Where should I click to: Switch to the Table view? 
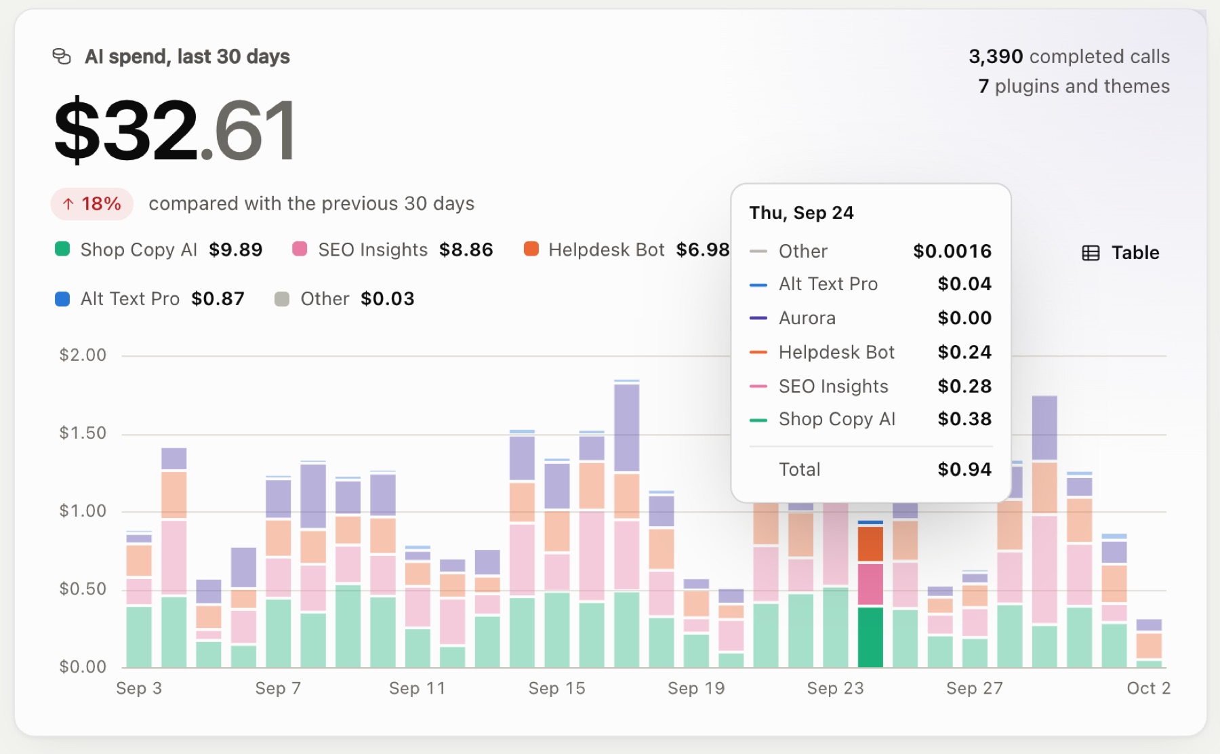[x=1120, y=253]
